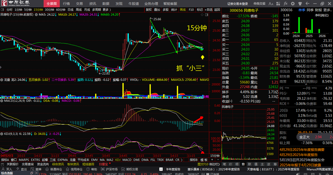Screen dimensions: 333x175
Task: Click the 撤单 cancel order button
Action: 36,169
